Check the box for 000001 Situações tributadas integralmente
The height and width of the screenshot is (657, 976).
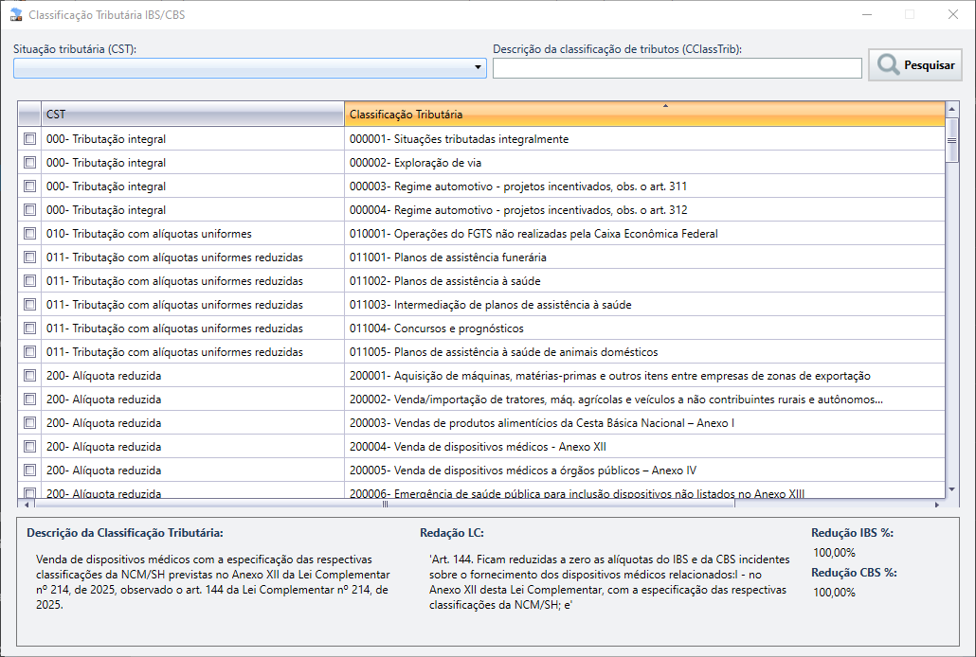click(x=29, y=139)
